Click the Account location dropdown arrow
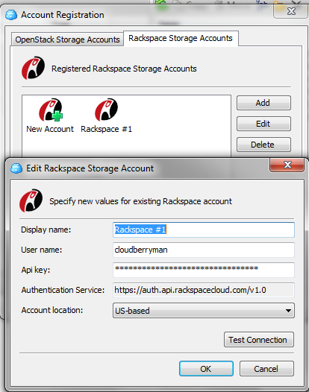 [288, 311]
